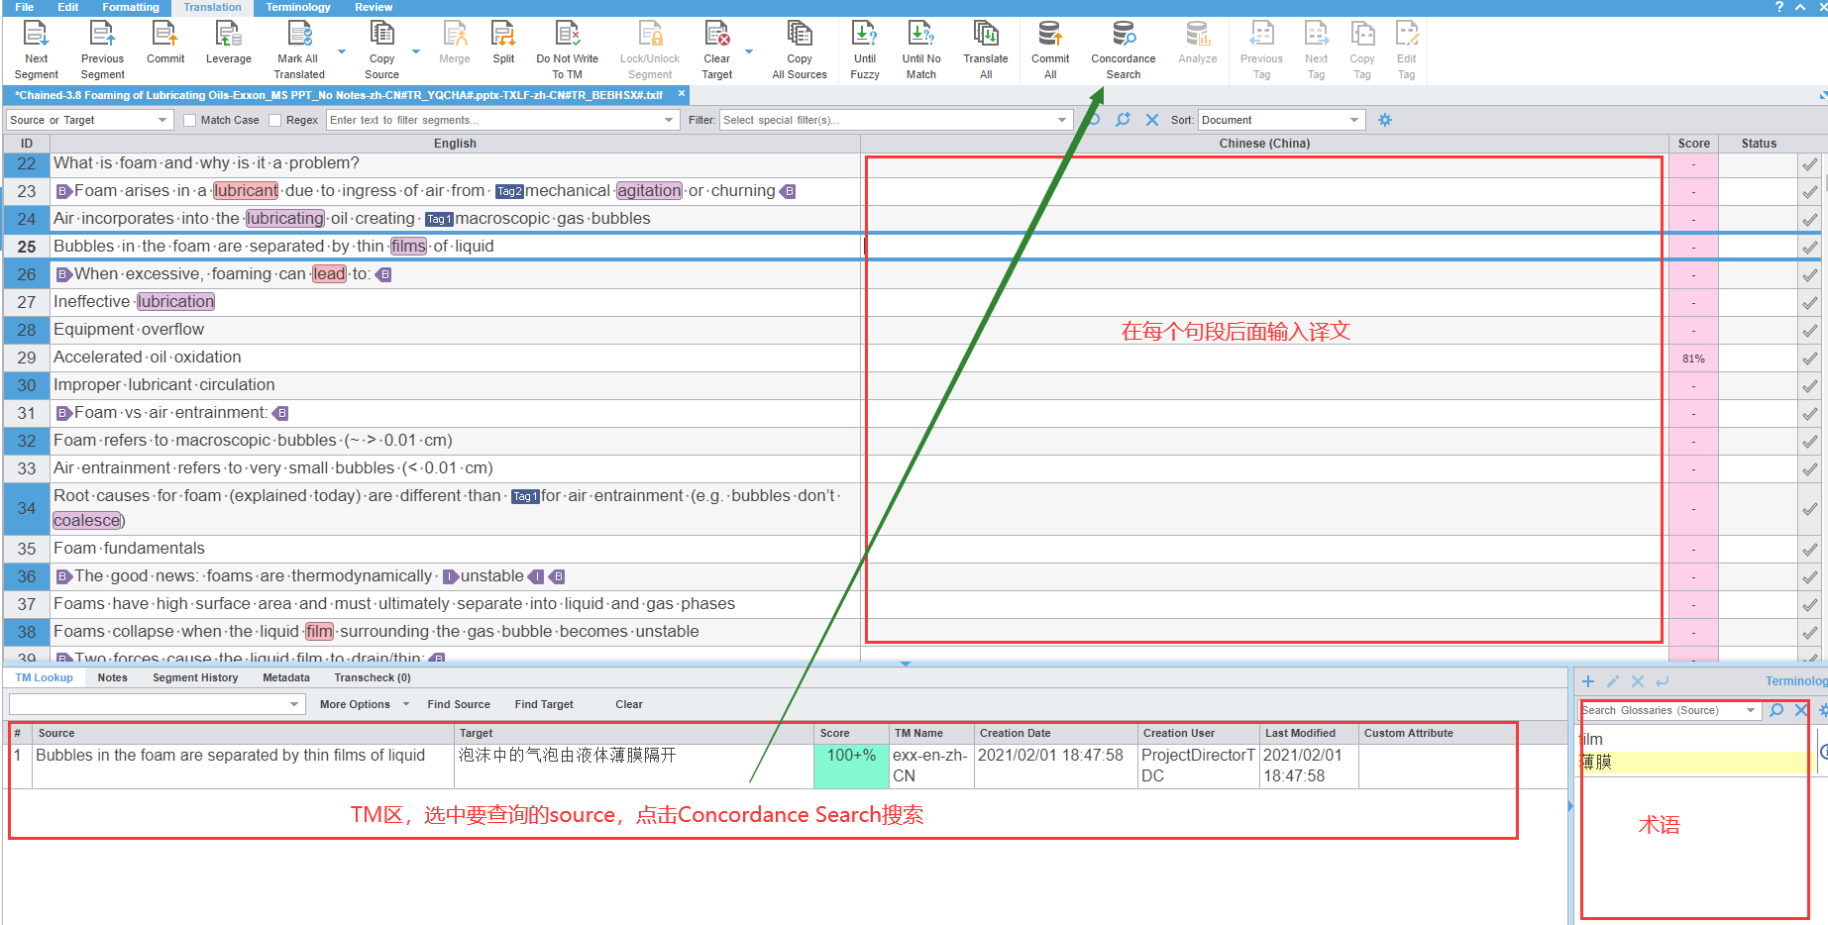
Task: Click the Clear button in TM Lookup
Action: point(629,704)
